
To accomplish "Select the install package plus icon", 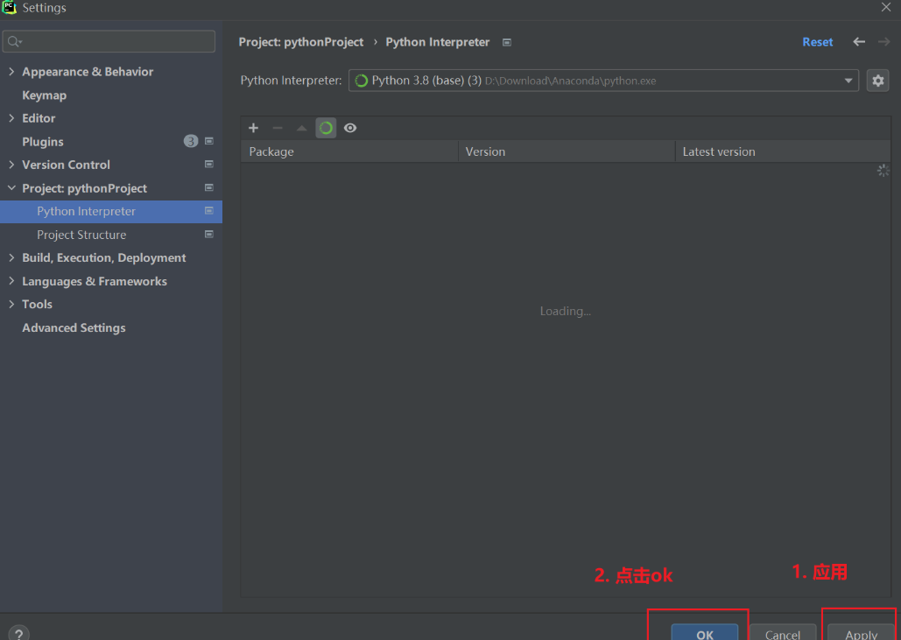I will (x=253, y=127).
